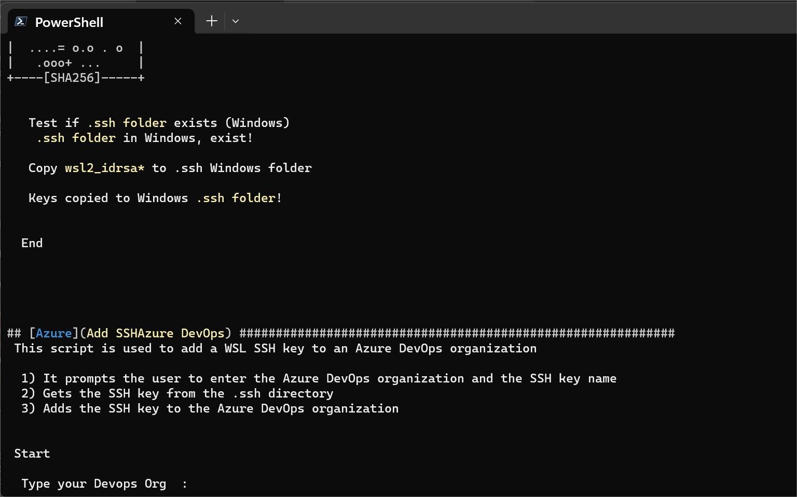This screenshot has width=797, height=497.
Task: Click the 'End' text line
Action: point(32,244)
